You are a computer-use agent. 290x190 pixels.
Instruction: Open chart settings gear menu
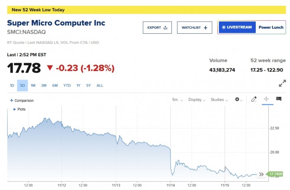[x=238, y=100]
